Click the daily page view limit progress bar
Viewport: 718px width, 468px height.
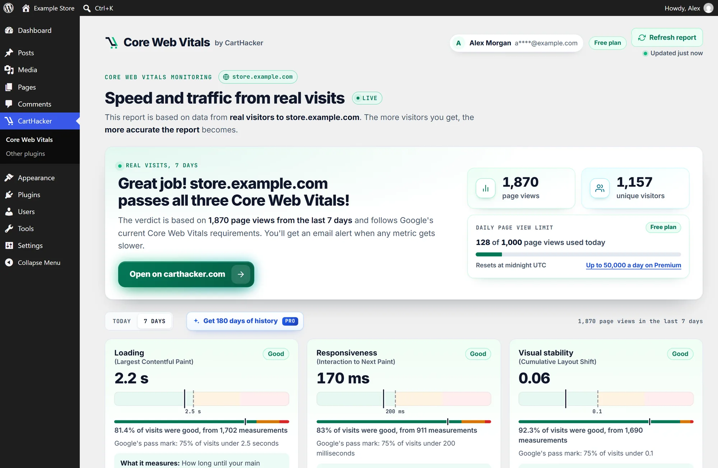[578, 254]
